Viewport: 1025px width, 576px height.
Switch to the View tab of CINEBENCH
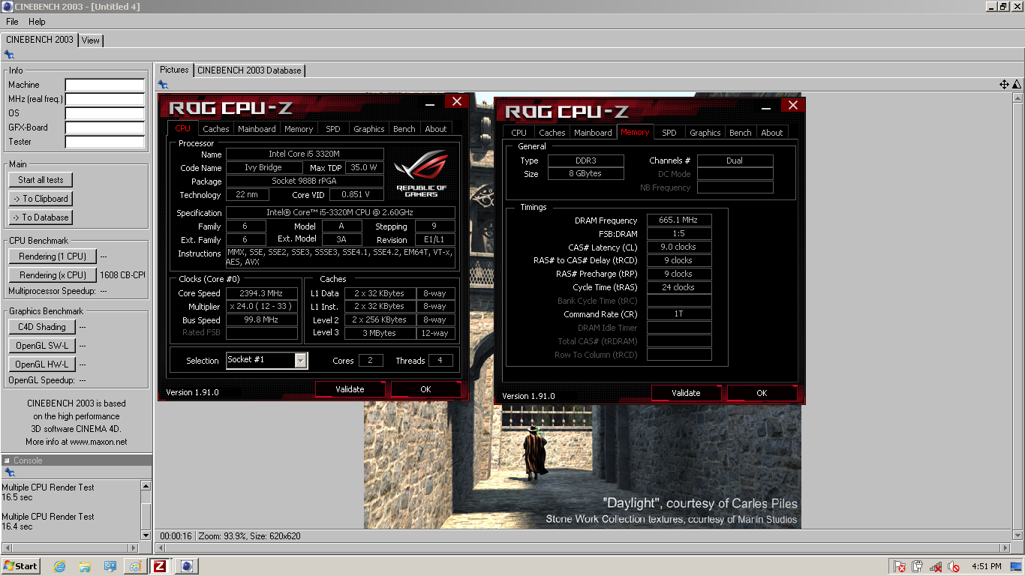91,40
